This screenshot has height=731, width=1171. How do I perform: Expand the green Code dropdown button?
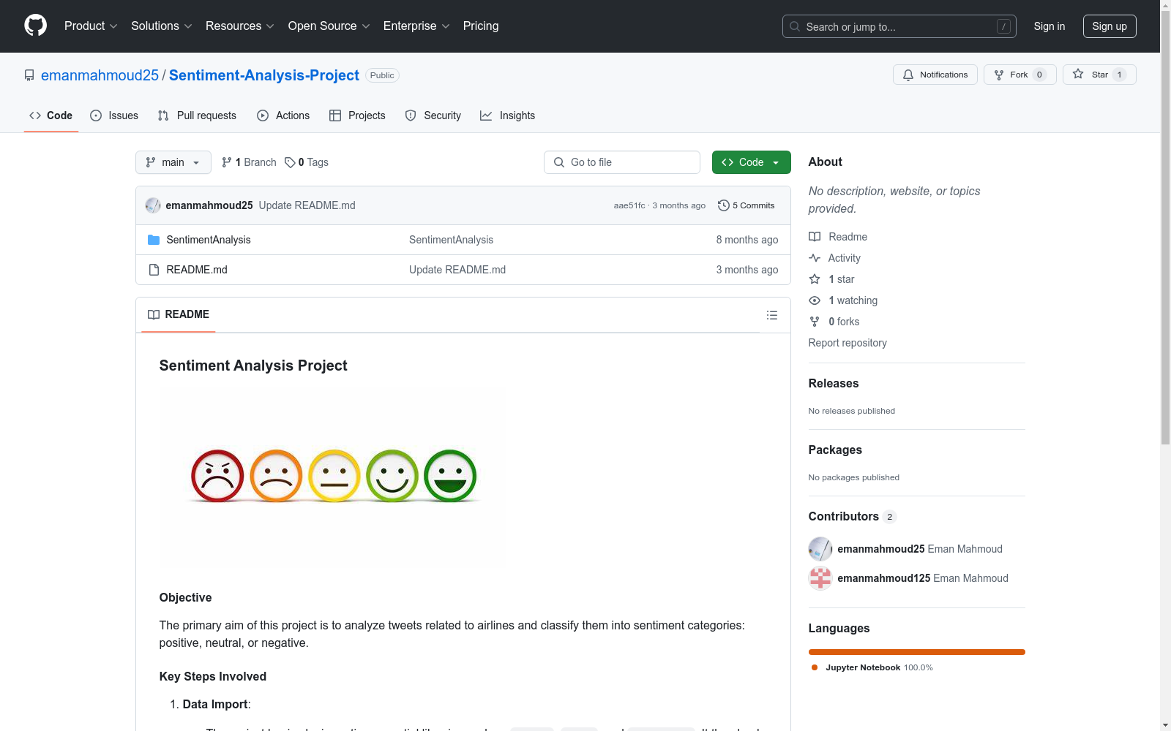point(752,162)
